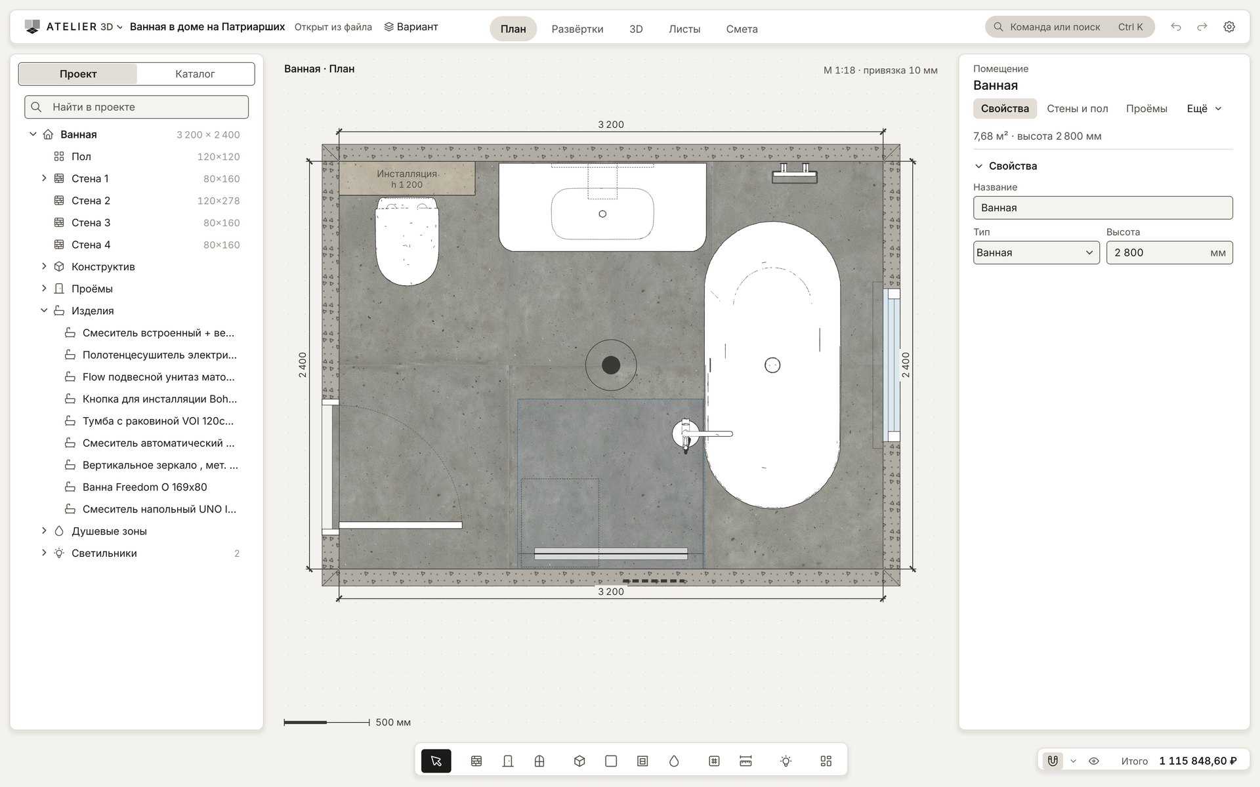The width and height of the screenshot is (1260, 787).
Task: Switch left panel to Каталог
Action: click(x=195, y=74)
